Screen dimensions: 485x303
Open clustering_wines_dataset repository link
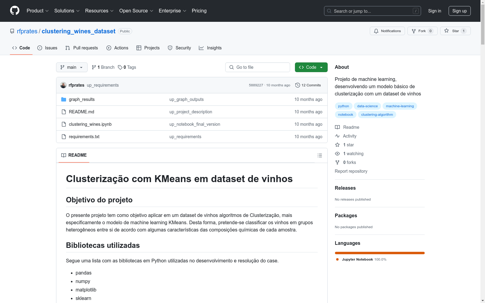(x=79, y=31)
